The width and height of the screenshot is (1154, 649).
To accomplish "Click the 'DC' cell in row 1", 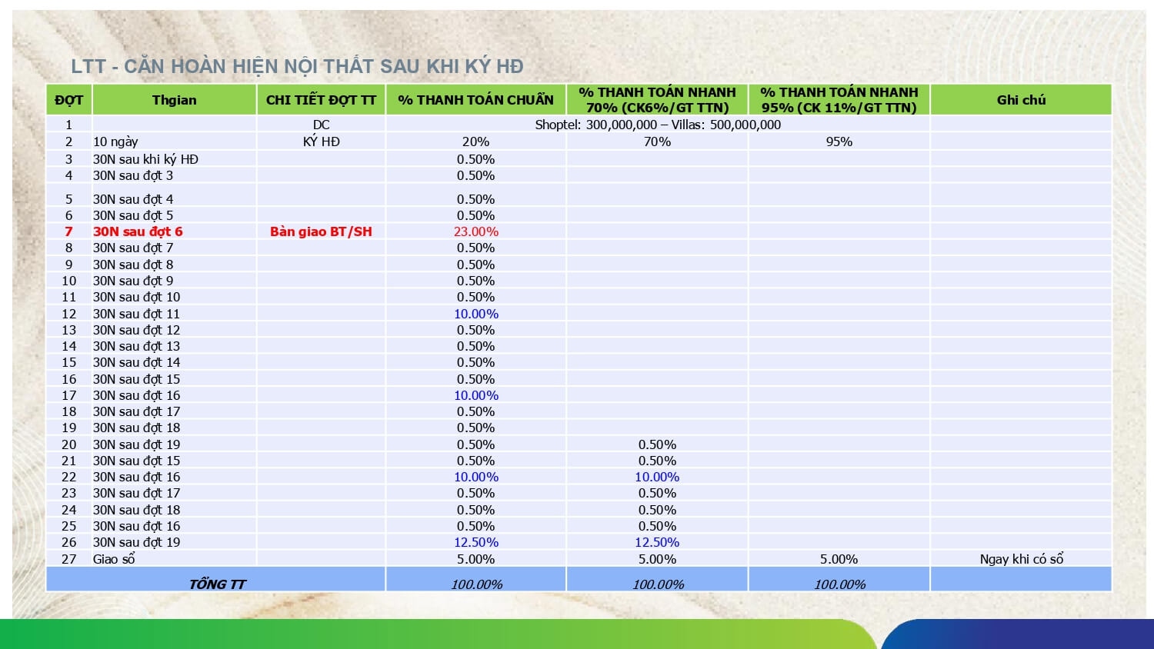I will click(321, 125).
